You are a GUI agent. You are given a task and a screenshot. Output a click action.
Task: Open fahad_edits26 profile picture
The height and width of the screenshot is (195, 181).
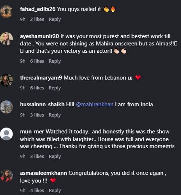6,11
